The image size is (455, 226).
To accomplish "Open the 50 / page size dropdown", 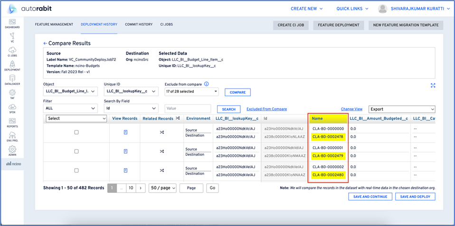I will [162, 188].
